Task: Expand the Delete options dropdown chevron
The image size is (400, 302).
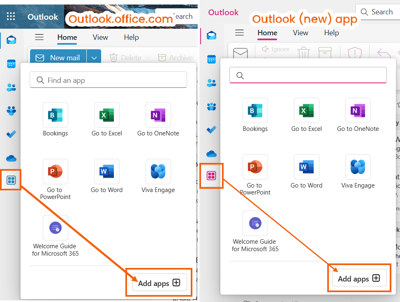Action: (148, 58)
